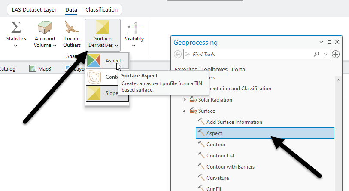
Task: Open the Area and Volume tool
Action: click(45, 34)
